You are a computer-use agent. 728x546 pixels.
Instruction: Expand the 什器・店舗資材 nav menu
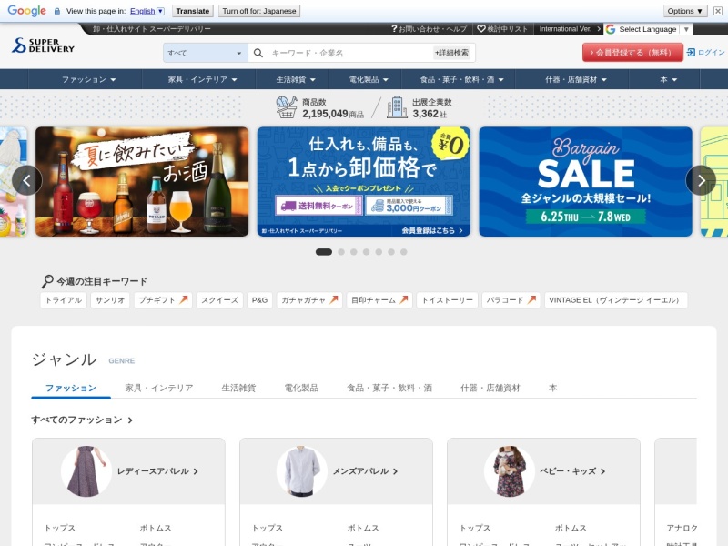point(576,79)
